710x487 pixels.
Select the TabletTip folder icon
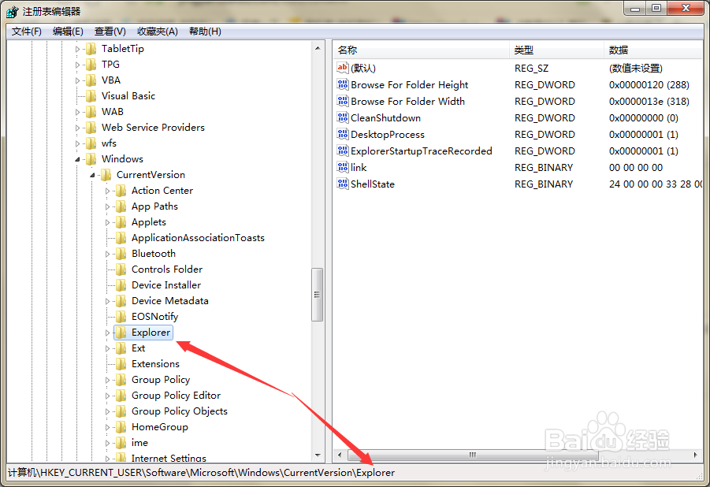91,49
